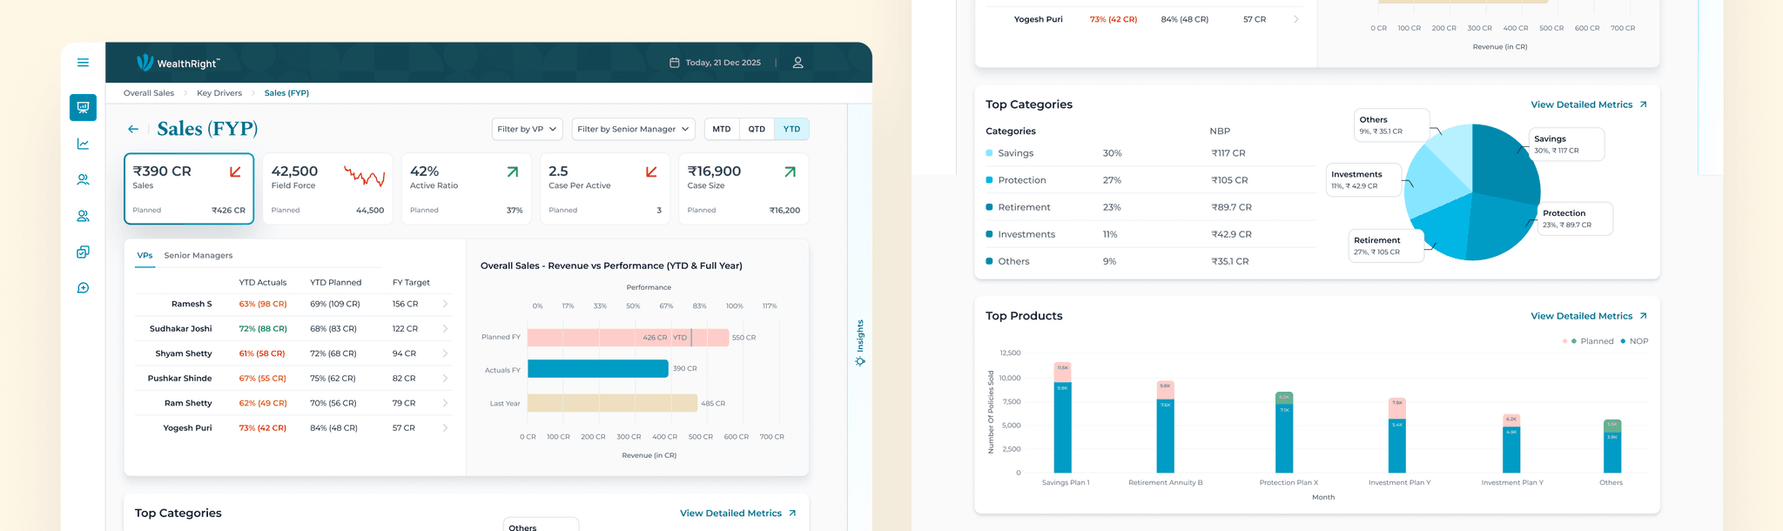The height and width of the screenshot is (531, 1783).
Task: Expand the Ram Shetty row chevron
Action: (x=445, y=403)
